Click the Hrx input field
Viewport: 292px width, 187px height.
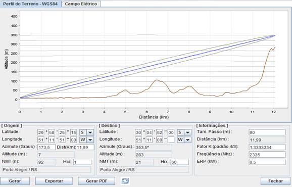coord(179,162)
